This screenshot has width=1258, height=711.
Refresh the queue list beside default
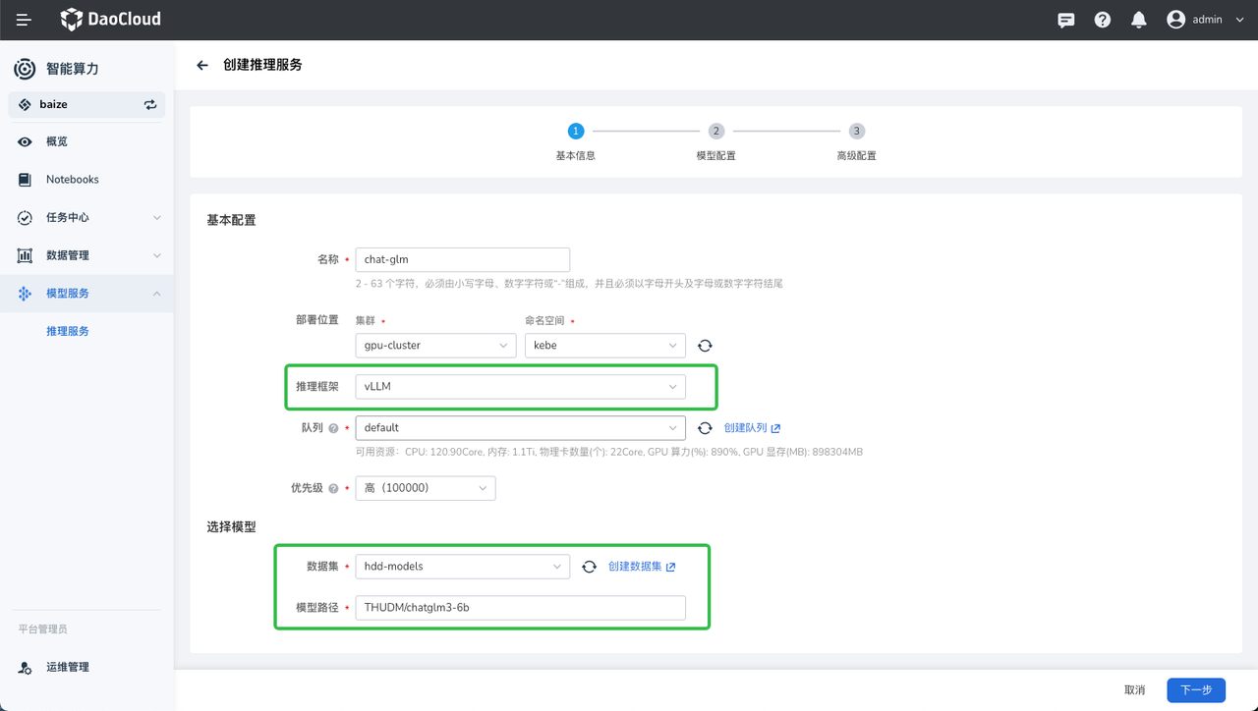tap(705, 428)
